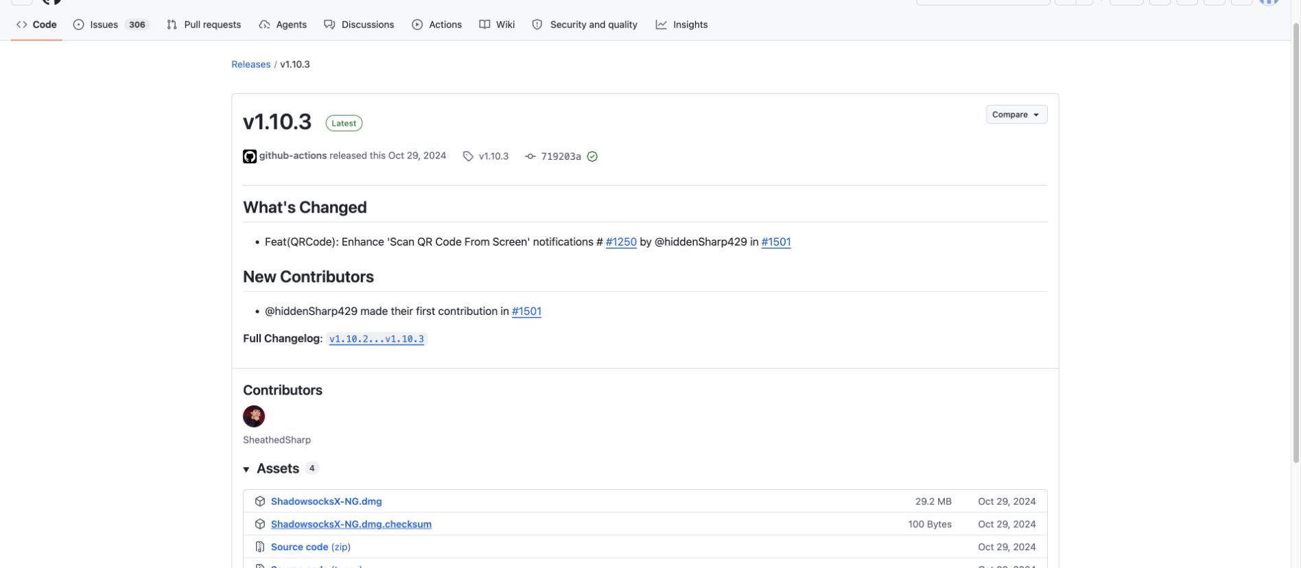Switch to Pull requests tab
This screenshot has height=568, width=1301.
pos(204,25)
